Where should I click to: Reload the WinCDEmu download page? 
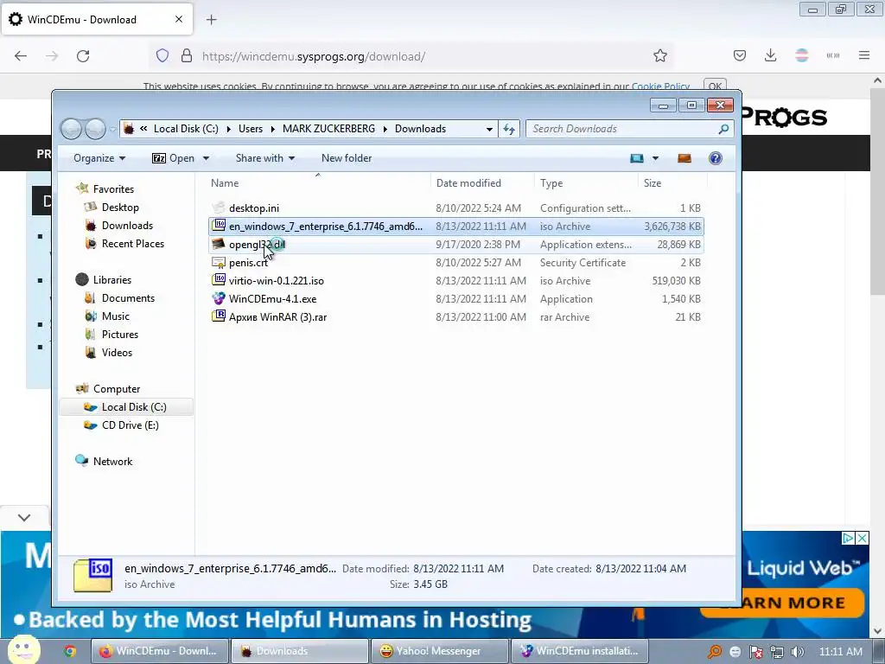tap(83, 56)
